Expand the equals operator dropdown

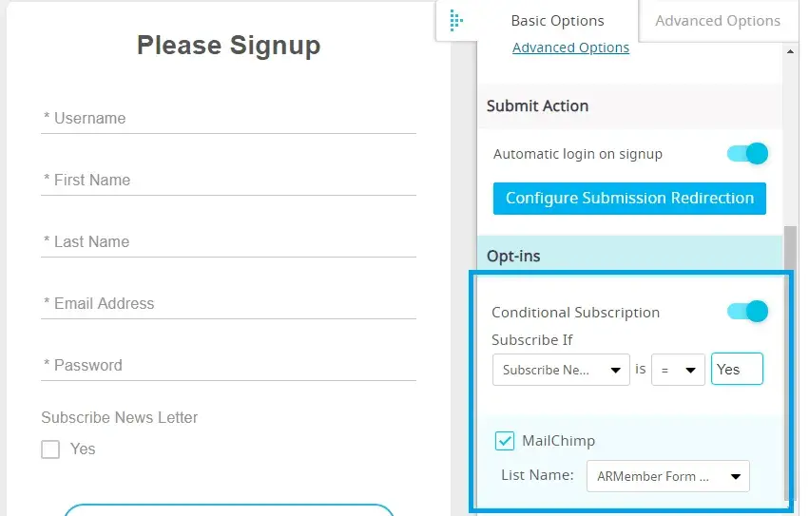pyautogui.click(x=678, y=370)
